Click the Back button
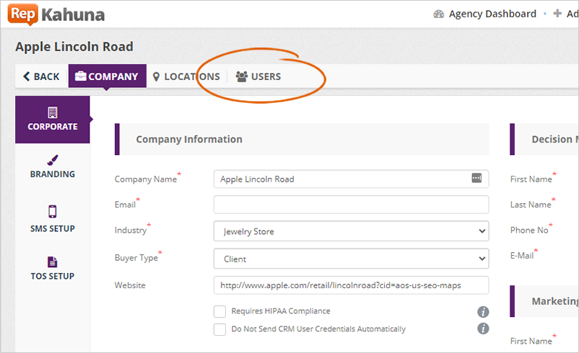The image size is (579, 353). pos(41,76)
